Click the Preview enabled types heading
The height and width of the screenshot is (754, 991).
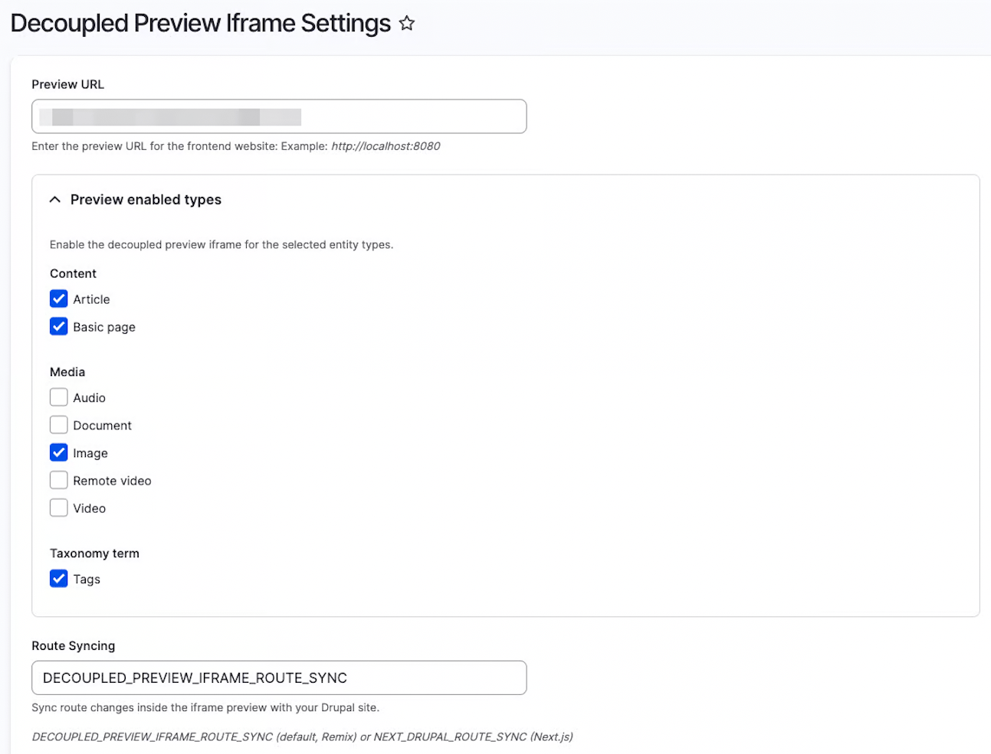[x=146, y=200]
